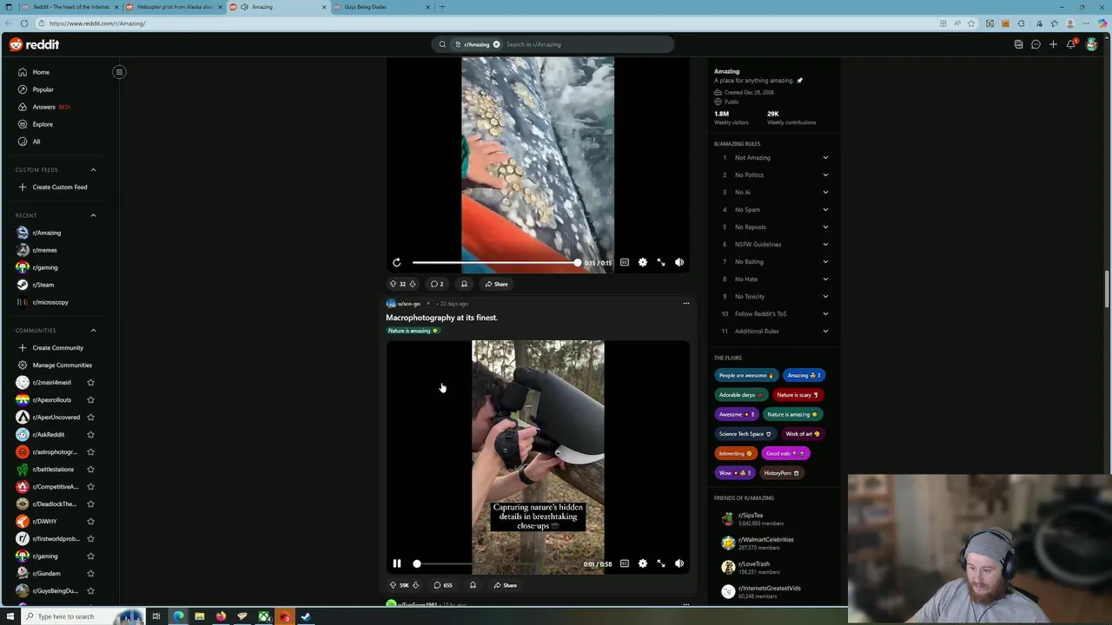Open comments on the 2-comment post
Screen dimensions: 1112x625
[437, 284]
